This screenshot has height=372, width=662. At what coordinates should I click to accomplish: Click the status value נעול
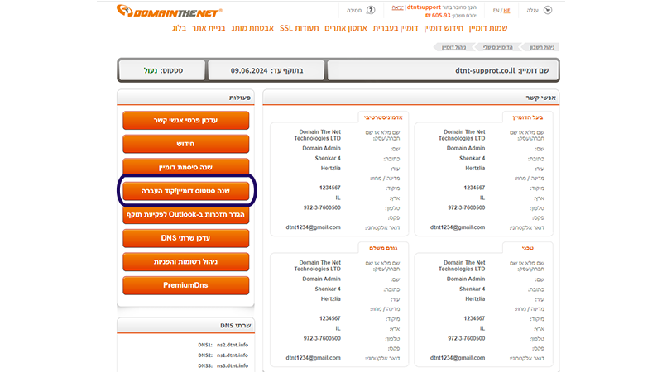[x=151, y=70]
